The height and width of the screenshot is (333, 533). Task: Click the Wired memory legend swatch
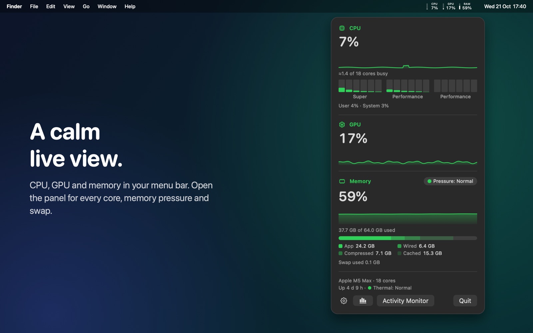399,246
